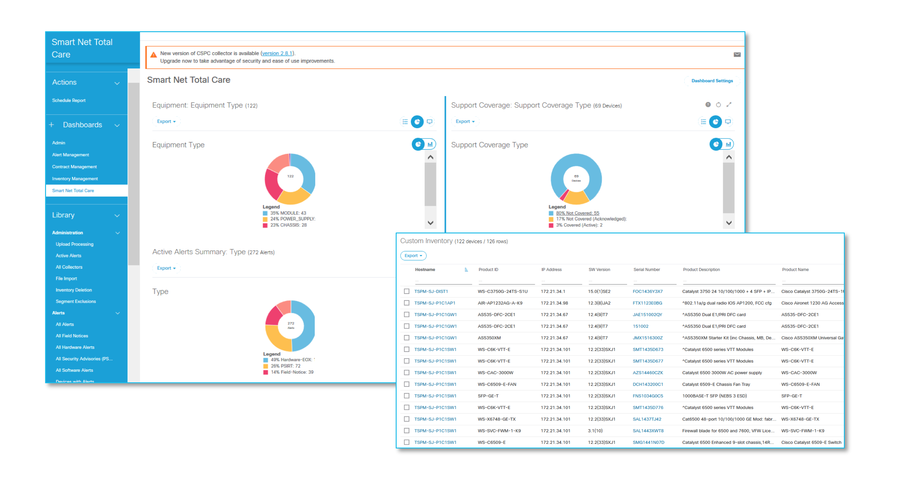This screenshot has width=900, height=488.
Task: Open Export dropdown in Custom Inventory
Action: point(413,256)
